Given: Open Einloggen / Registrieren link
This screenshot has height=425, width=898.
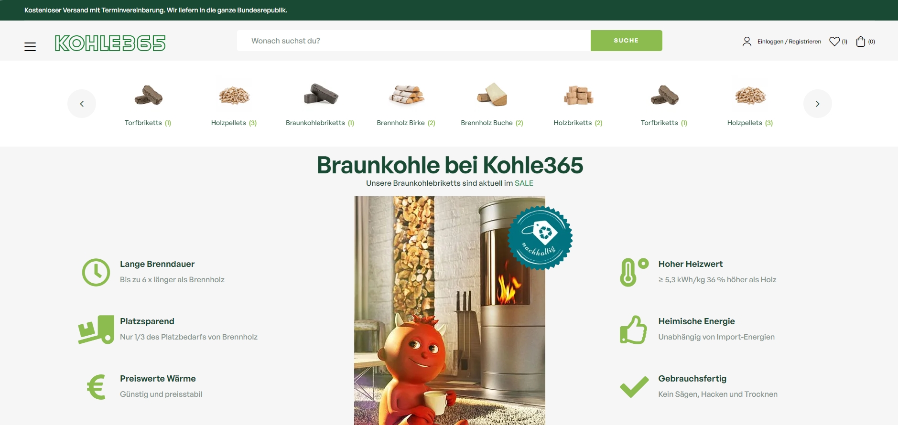Looking at the screenshot, I should [789, 42].
